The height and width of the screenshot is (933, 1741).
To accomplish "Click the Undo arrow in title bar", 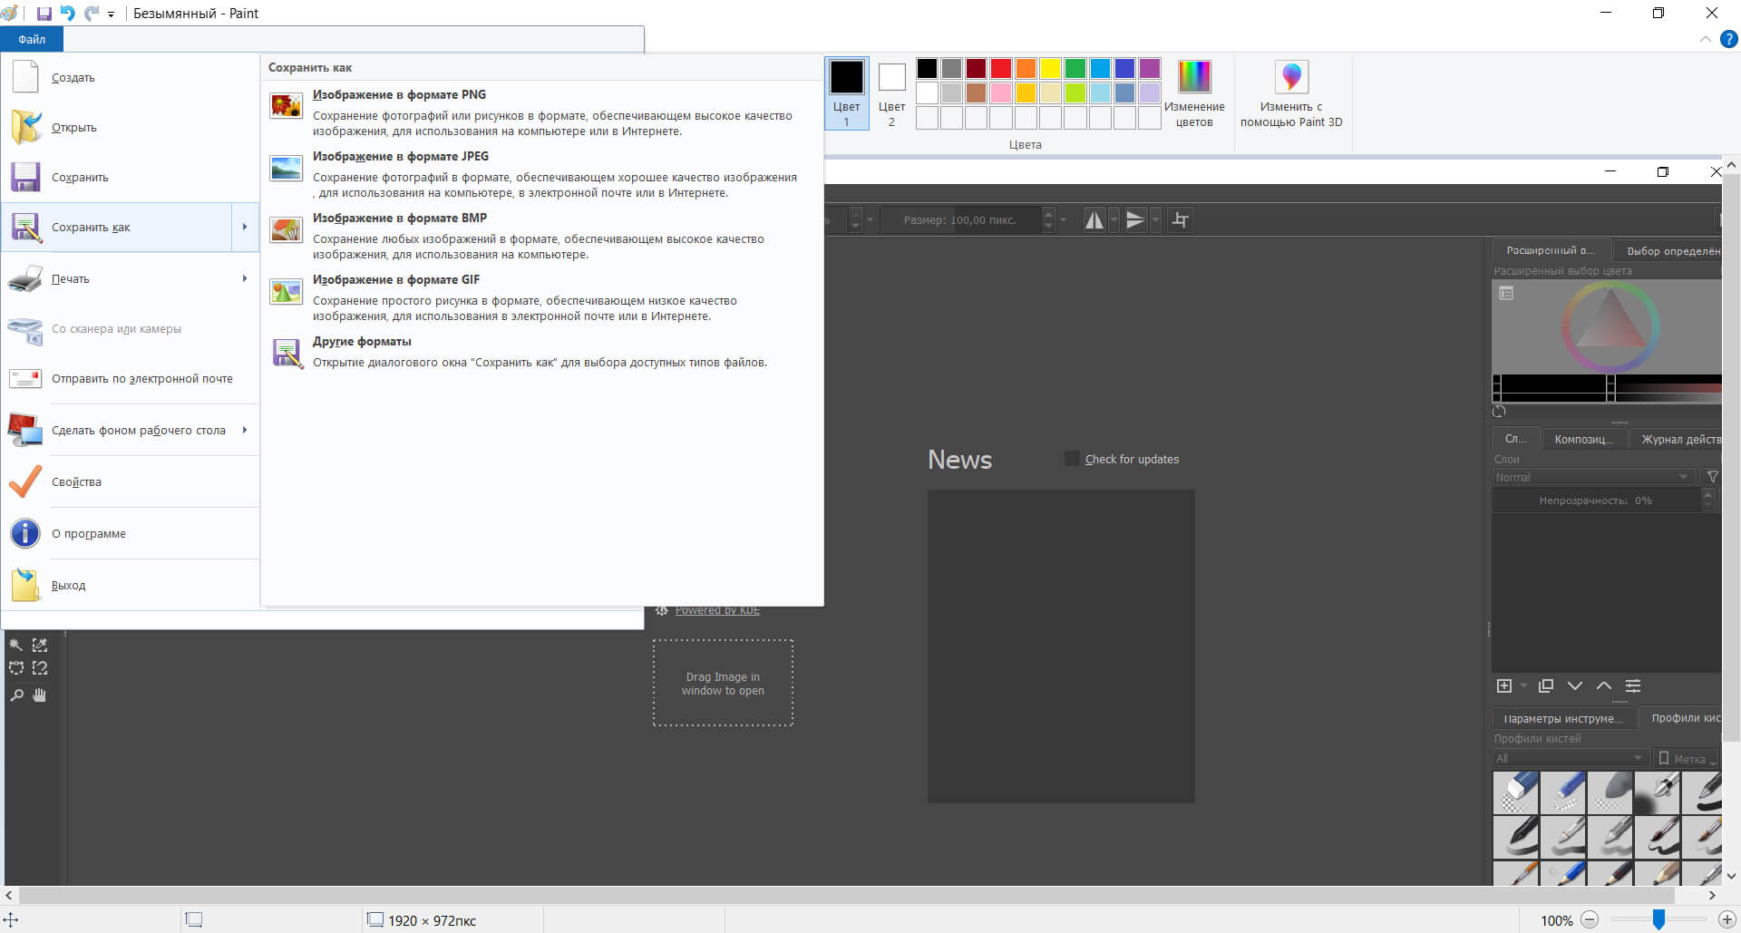I will (x=68, y=14).
